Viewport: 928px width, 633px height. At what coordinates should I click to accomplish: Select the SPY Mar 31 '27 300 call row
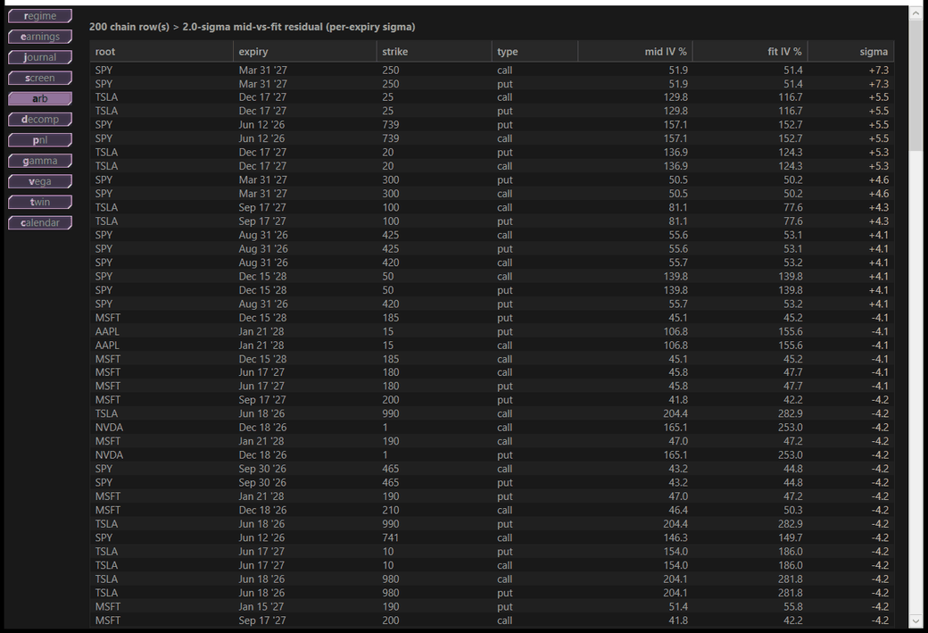coord(492,194)
